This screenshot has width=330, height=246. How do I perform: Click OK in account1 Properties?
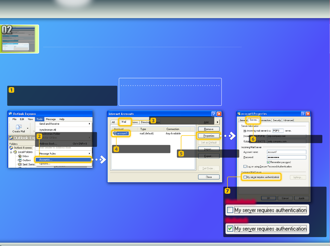(x=269, y=198)
